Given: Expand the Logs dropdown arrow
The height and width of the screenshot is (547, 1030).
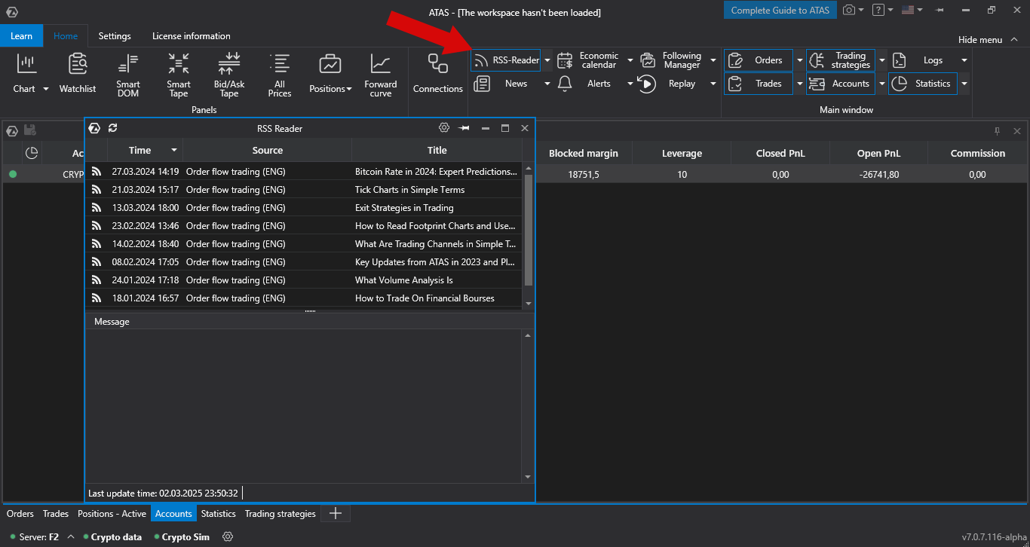Looking at the screenshot, I should (964, 60).
